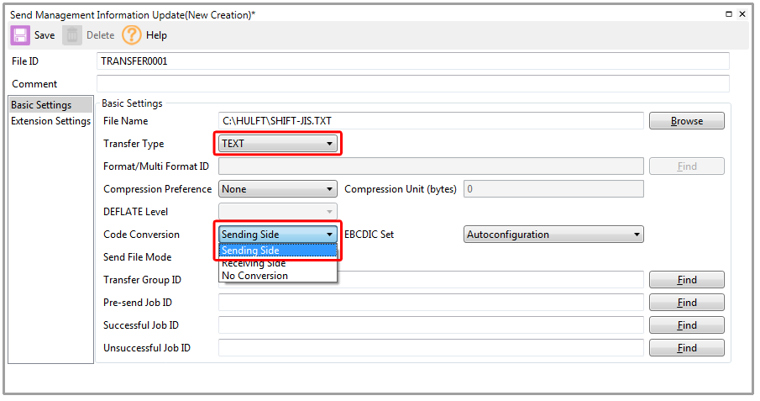Choose Receiving Side option in list
Screen dimensions: 760x401
click(x=277, y=264)
